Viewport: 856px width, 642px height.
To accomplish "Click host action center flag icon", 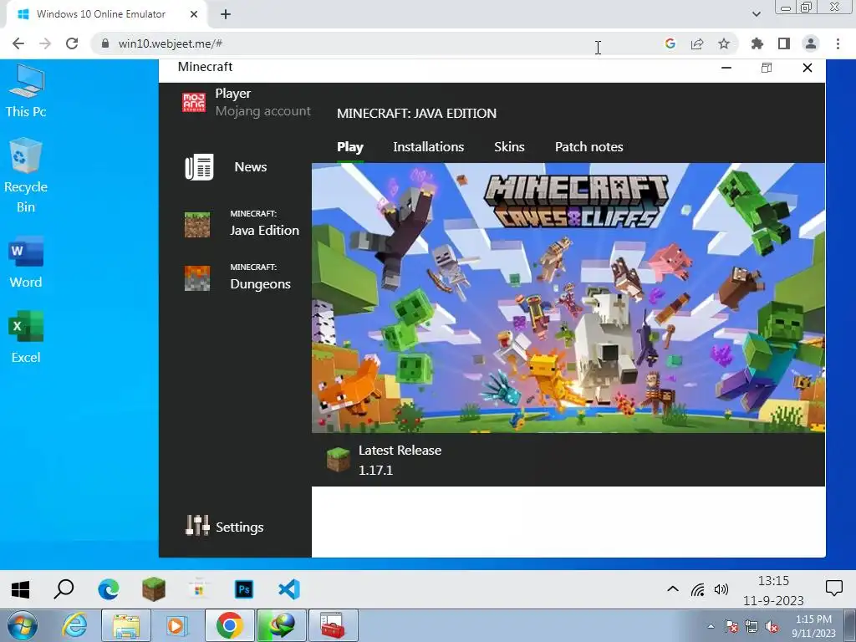I will 731,627.
